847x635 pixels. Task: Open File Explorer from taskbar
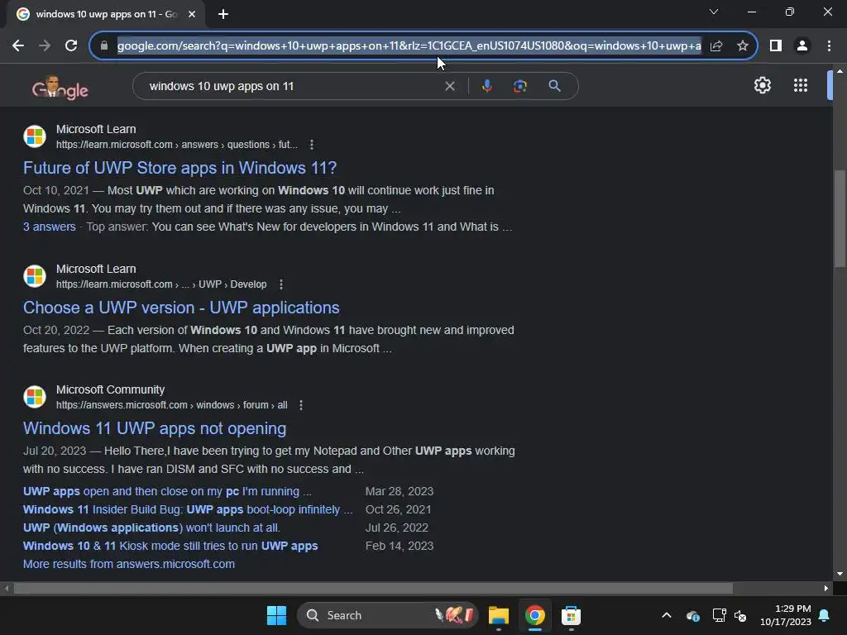pos(499,615)
